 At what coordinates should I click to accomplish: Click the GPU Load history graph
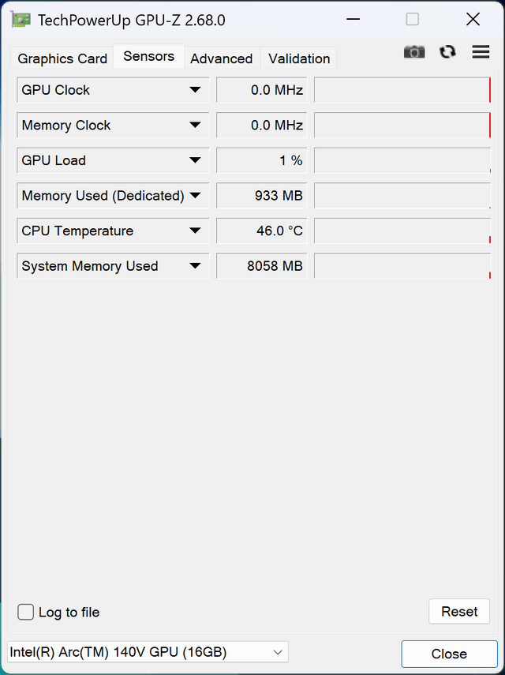pos(402,160)
